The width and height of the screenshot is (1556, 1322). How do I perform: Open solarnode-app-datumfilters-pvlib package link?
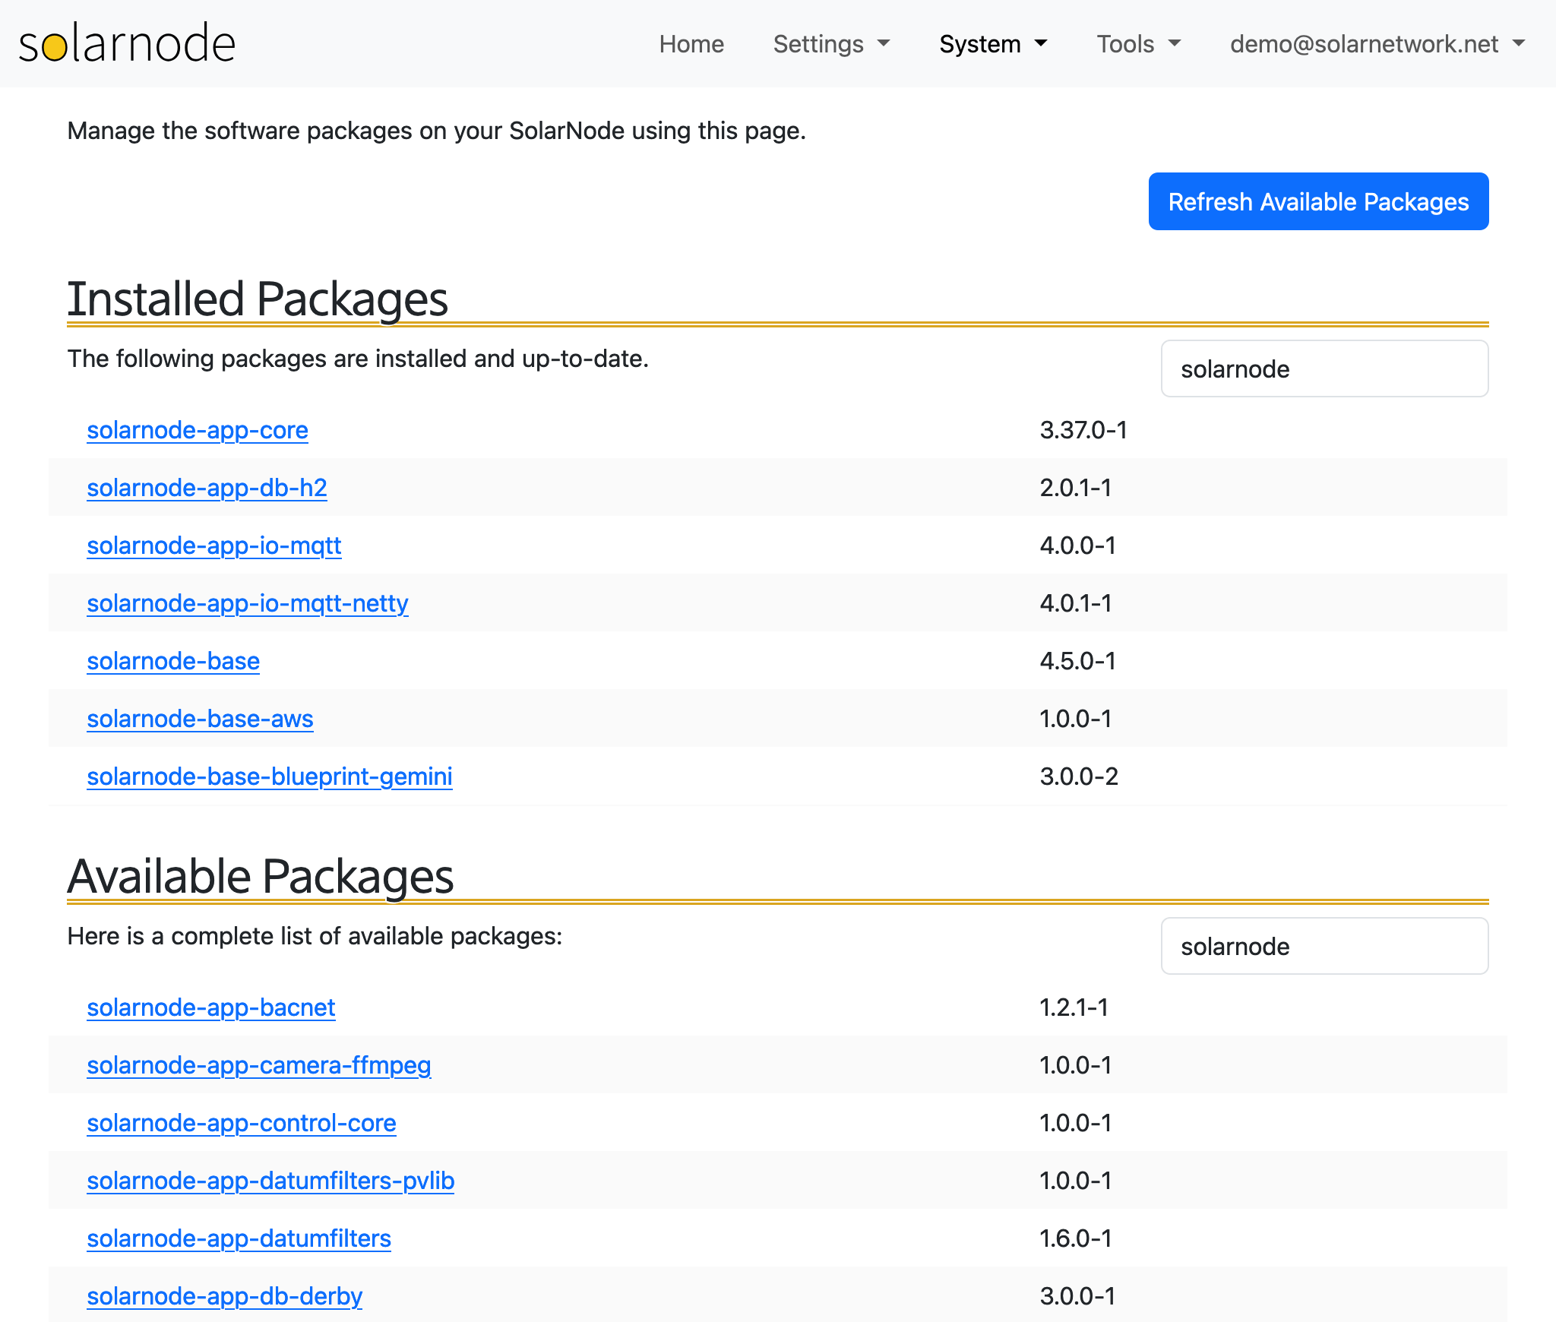pos(270,1181)
